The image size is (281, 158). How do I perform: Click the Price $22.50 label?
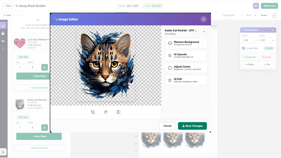pos(153,6)
